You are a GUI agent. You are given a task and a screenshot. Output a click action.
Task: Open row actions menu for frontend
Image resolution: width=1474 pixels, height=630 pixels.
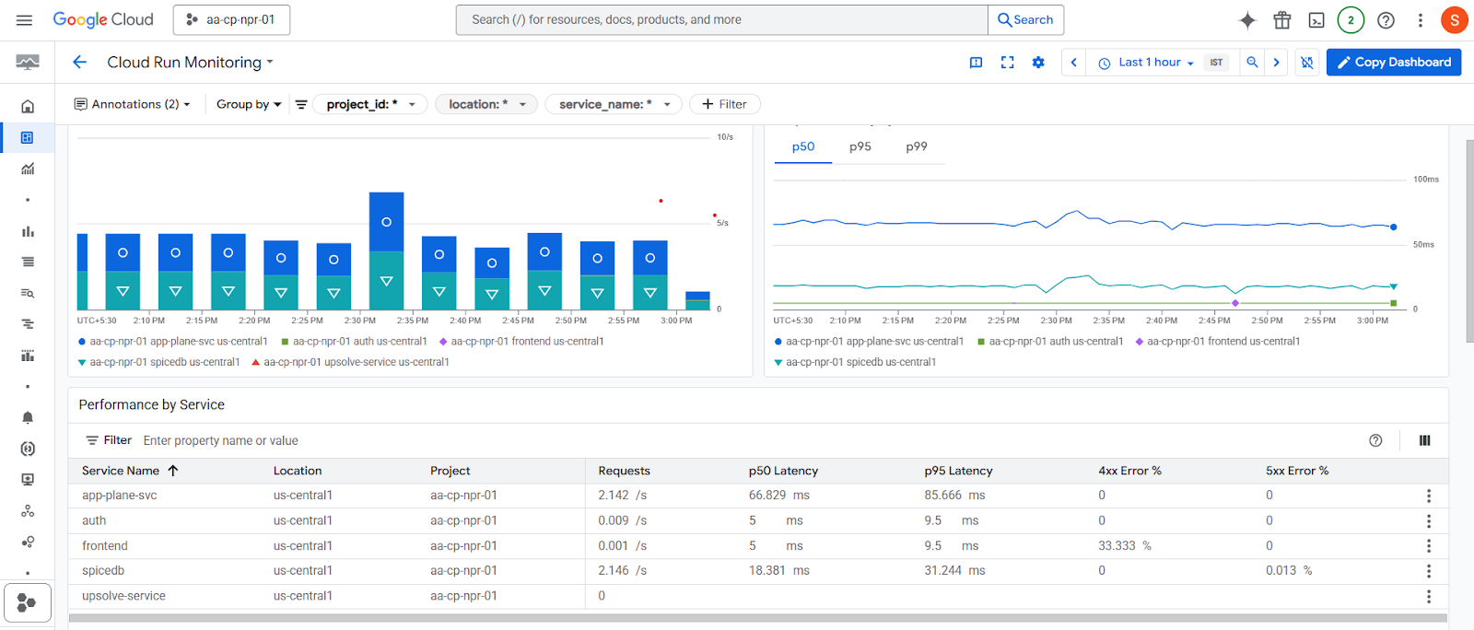coord(1429,546)
